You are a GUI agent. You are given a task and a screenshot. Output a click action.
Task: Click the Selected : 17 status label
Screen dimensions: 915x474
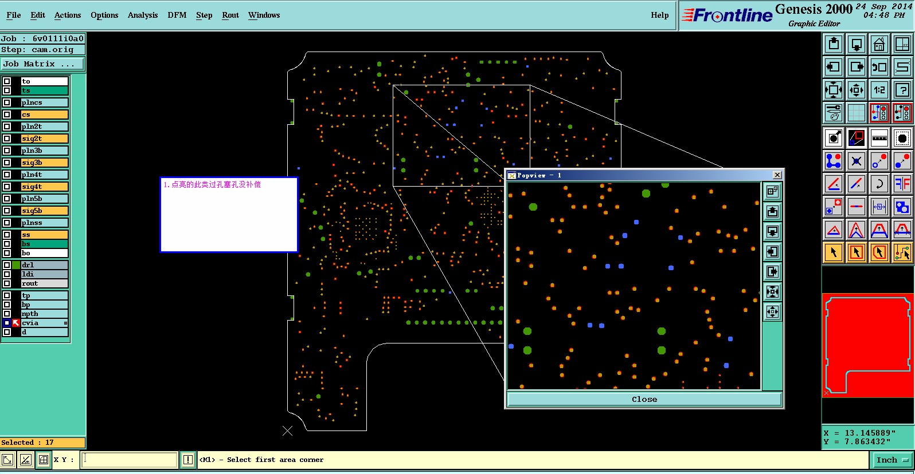(x=42, y=443)
